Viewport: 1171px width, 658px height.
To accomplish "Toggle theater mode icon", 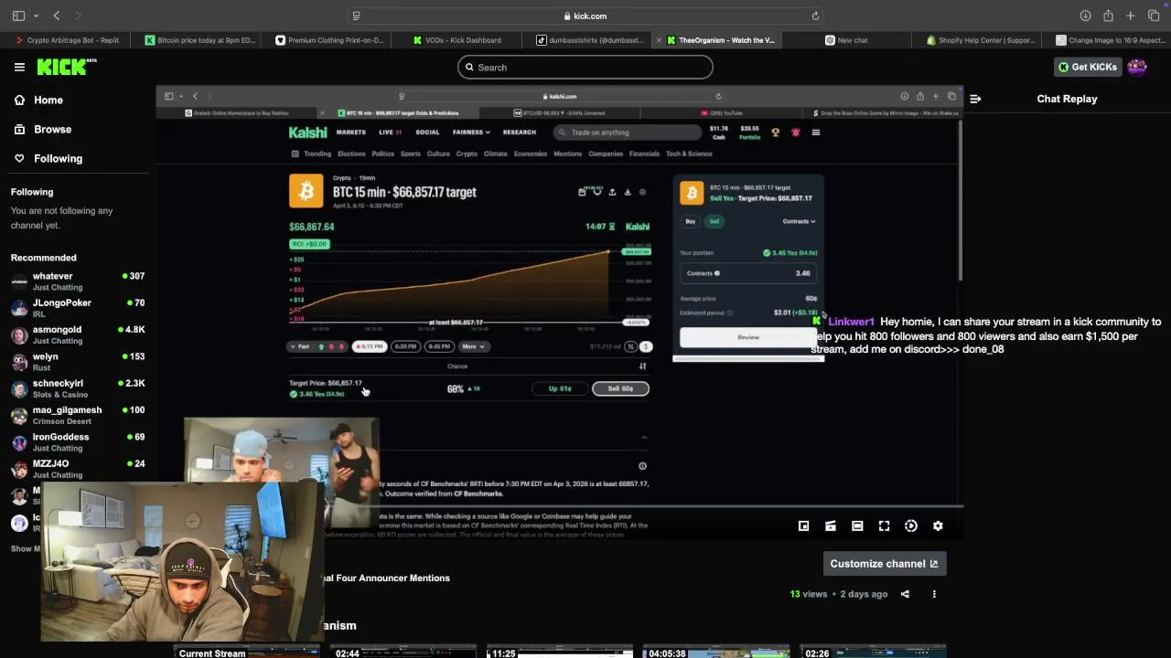I will (857, 525).
